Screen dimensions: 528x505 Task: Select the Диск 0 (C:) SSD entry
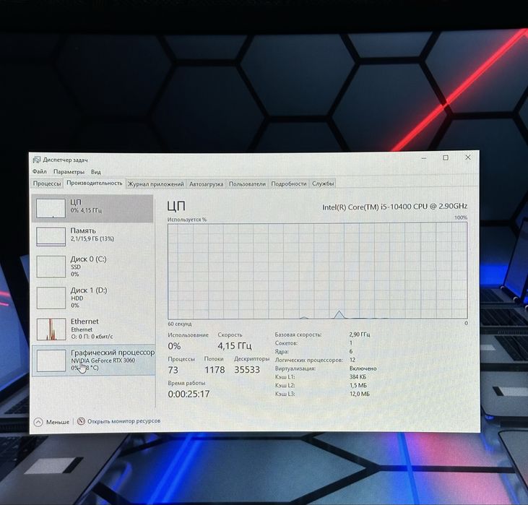(x=92, y=266)
